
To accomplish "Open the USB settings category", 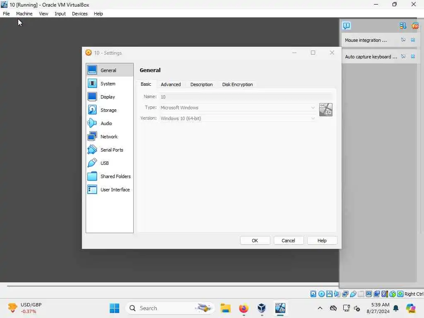I will (x=109, y=163).
